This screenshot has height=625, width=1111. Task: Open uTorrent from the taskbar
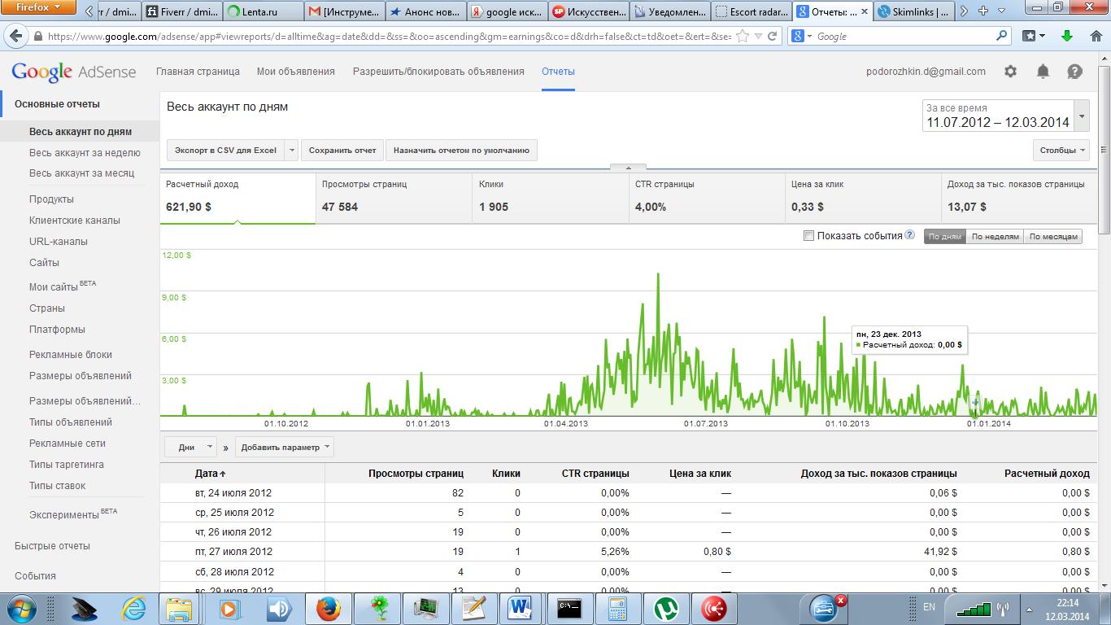tap(667, 609)
